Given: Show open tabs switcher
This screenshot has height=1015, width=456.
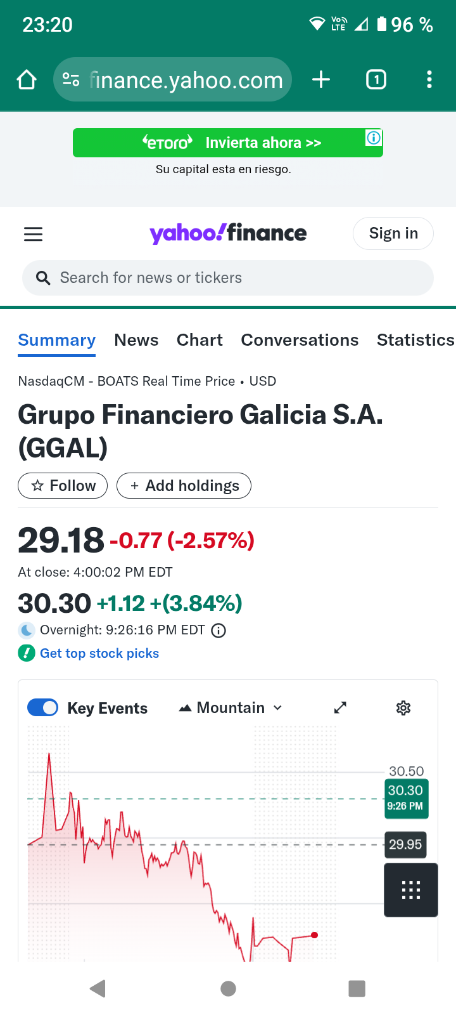Looking at the screenshot, I should pos(376,80).
